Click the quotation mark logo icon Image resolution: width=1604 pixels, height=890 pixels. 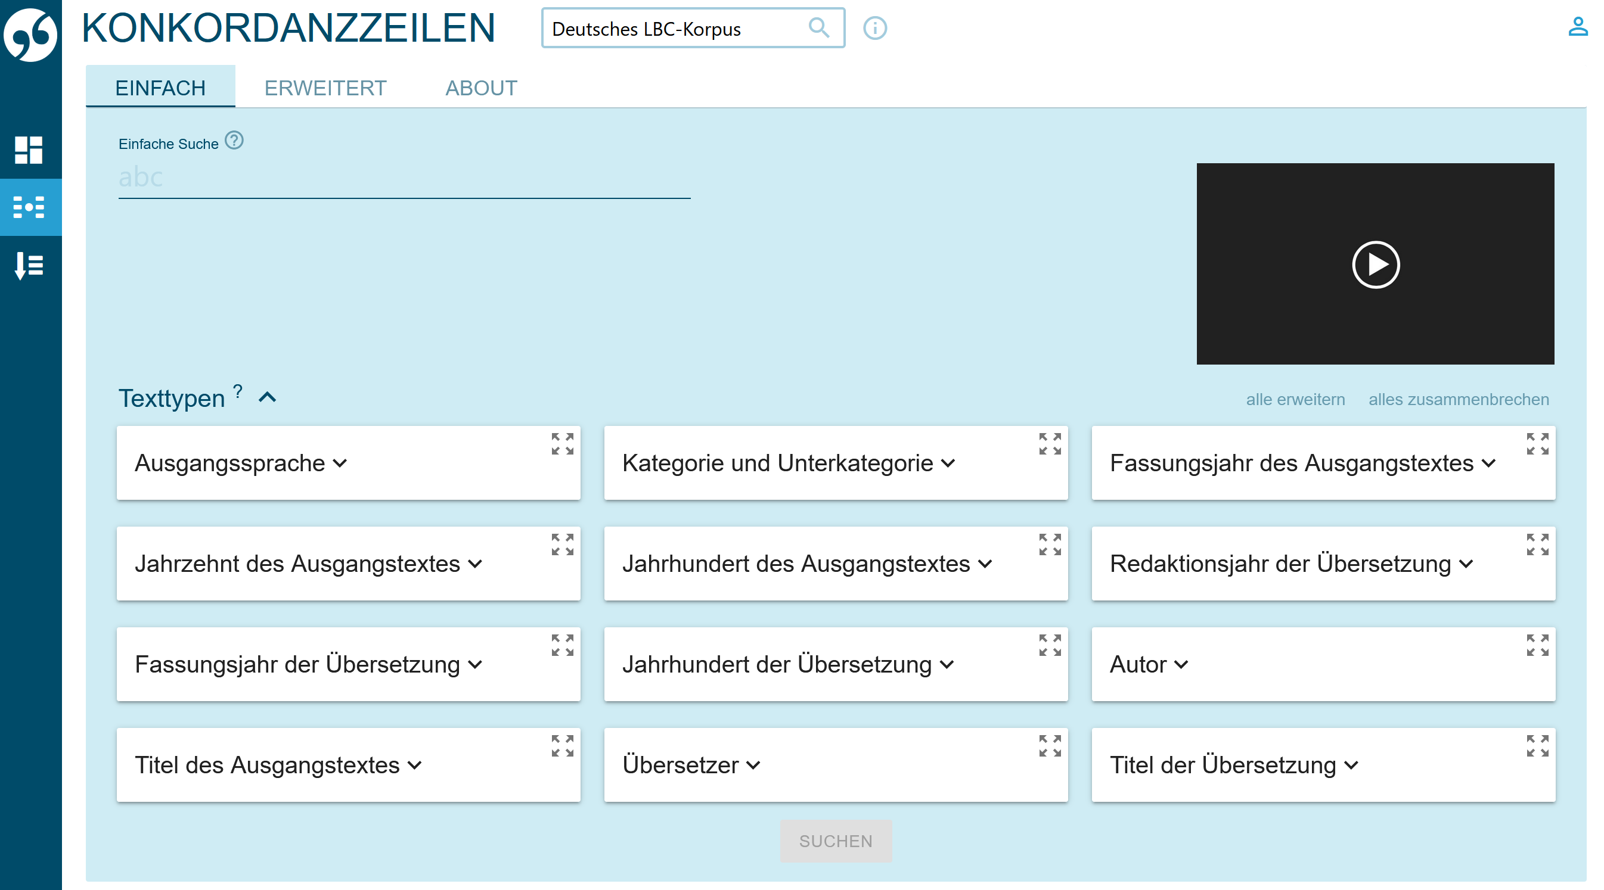click(x=30, y=34)
